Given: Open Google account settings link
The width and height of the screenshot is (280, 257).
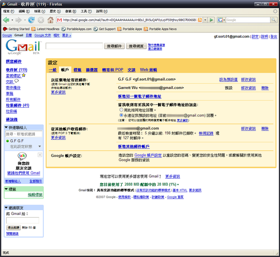Looking at the screenshot, I should click(148, 155).
